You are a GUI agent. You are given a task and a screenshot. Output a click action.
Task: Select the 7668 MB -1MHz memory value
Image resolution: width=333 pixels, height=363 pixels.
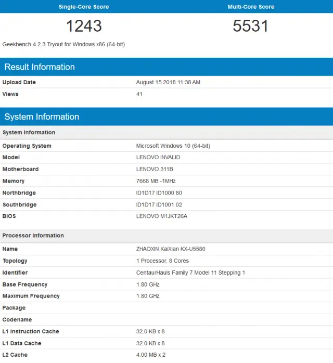156,181
